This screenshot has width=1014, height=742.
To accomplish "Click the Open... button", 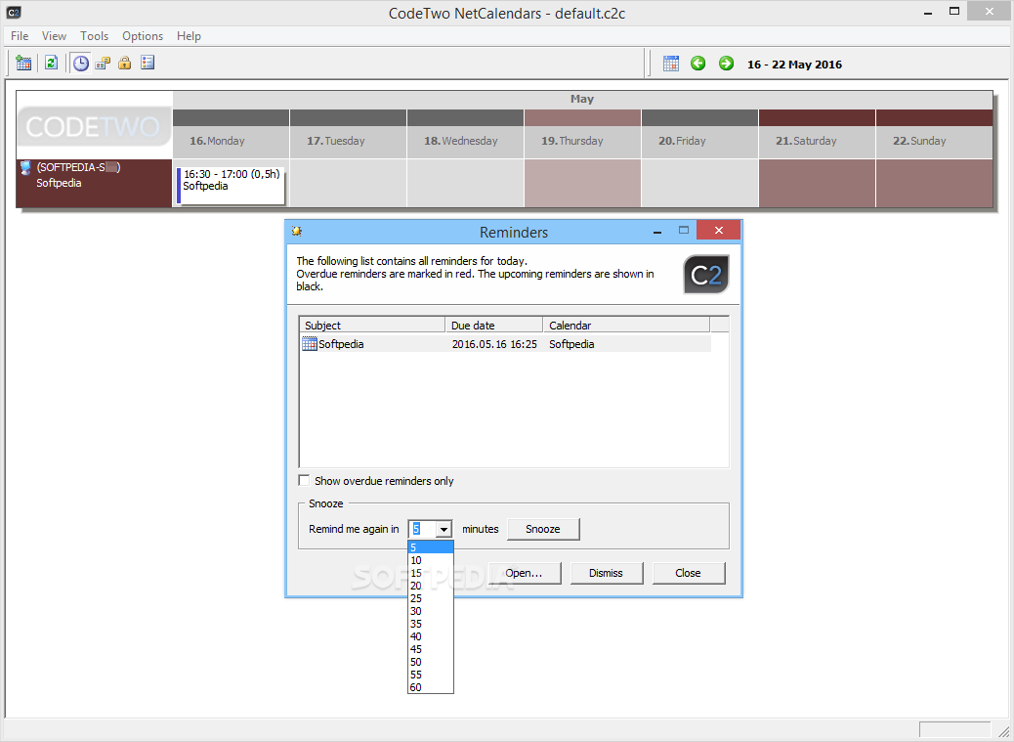I will (x=525, y=573).
